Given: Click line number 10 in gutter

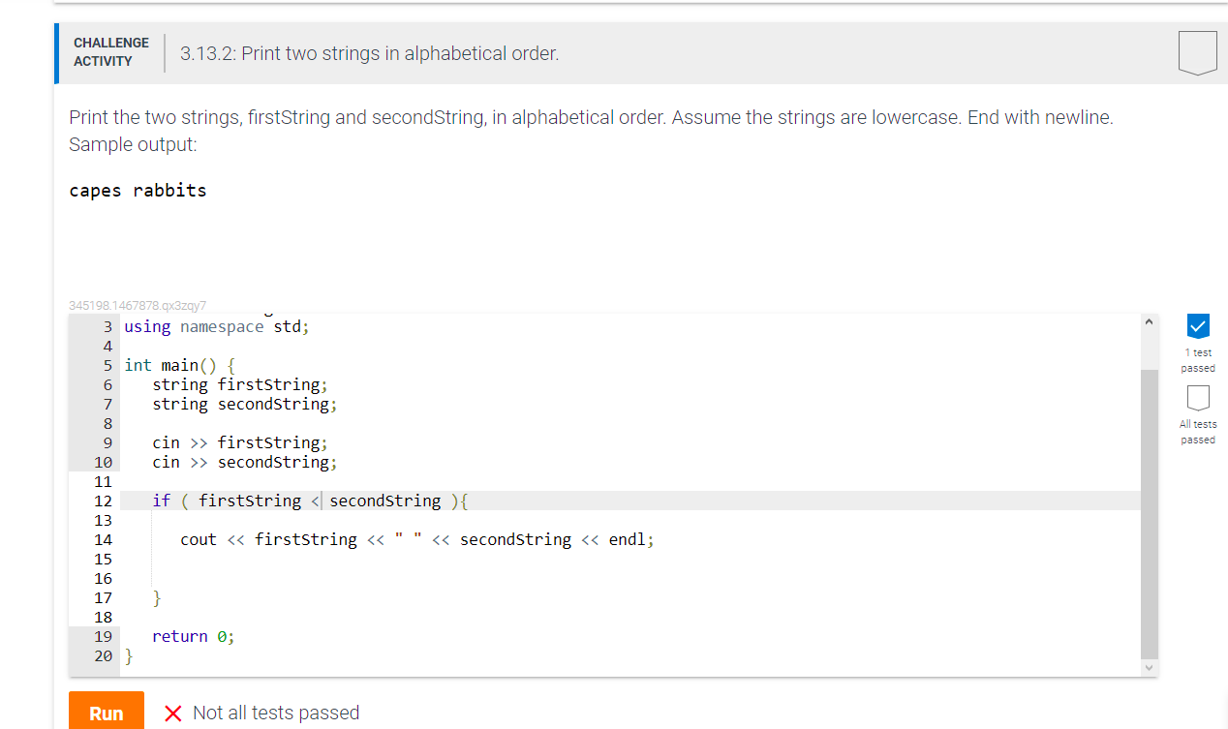Looking at the screenshot, I should point(103,462).
